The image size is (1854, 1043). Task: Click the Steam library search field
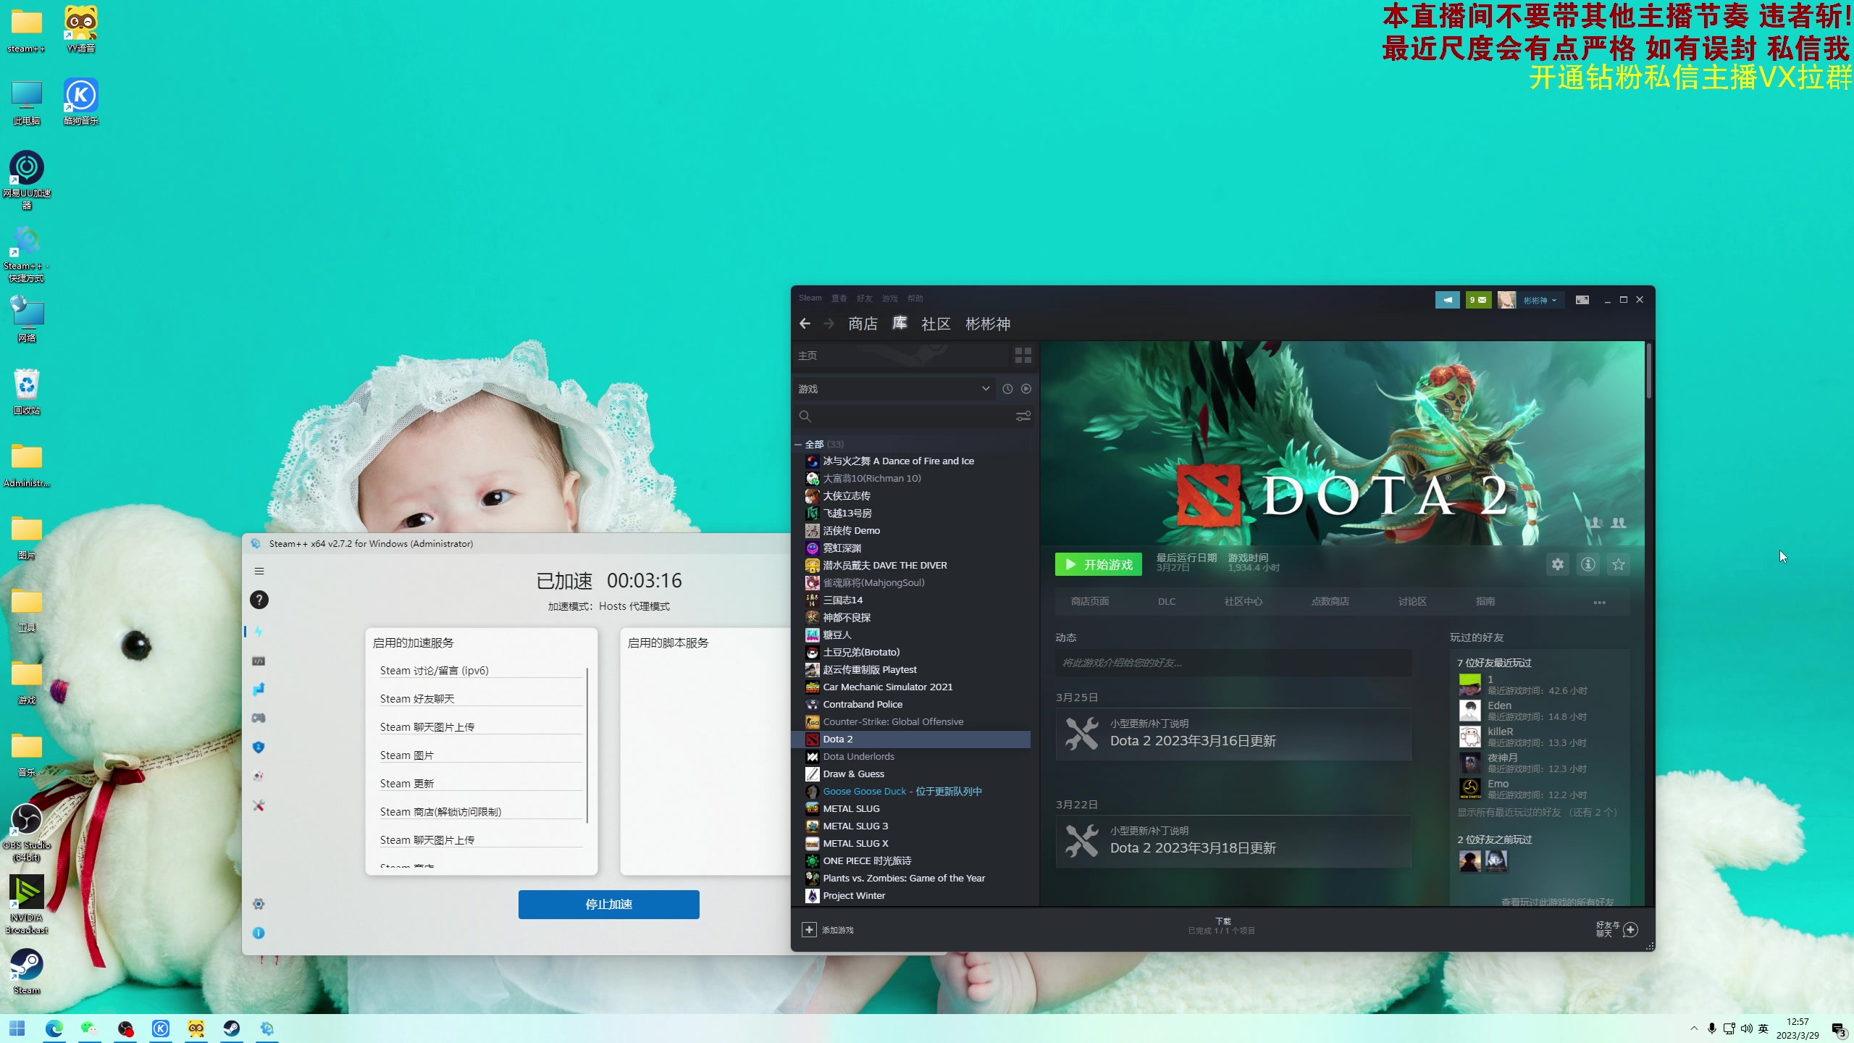[902, 416]
